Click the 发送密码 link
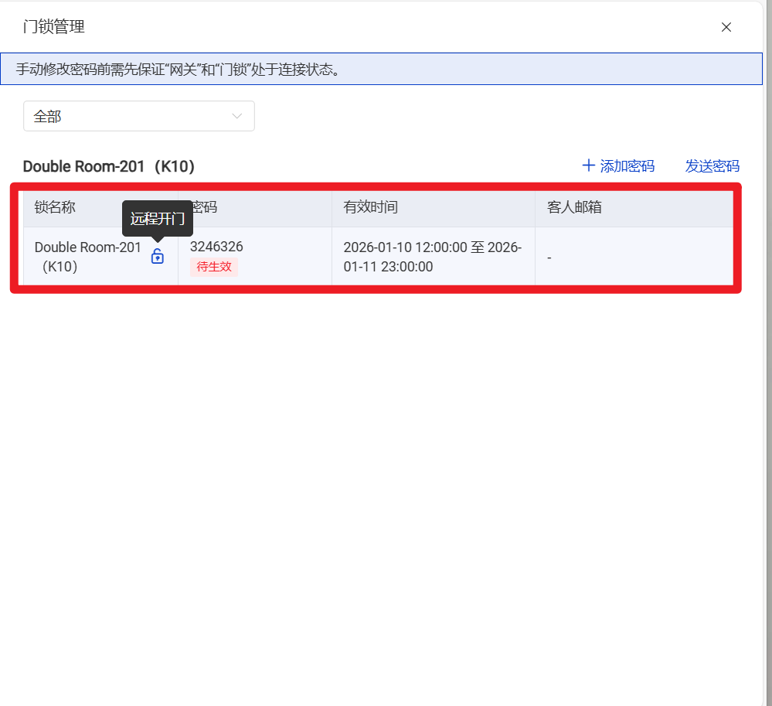 712,165
